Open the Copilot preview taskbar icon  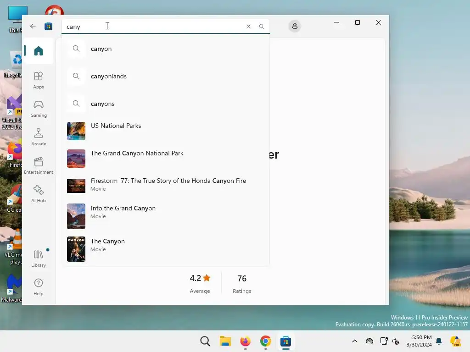(456, 341)
